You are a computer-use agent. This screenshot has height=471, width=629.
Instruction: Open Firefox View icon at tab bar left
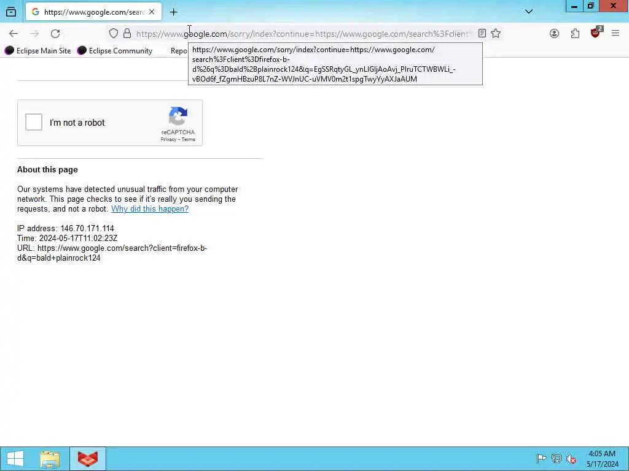pyautogui.click(x=11, y=12)
